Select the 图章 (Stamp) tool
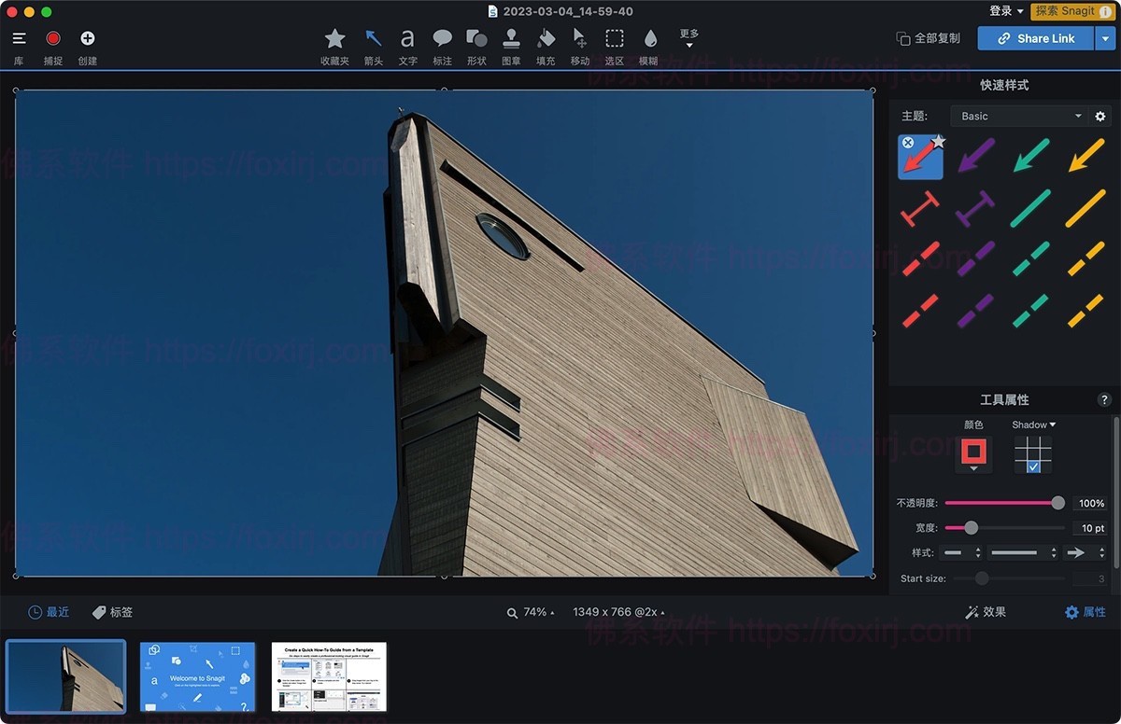 click(510, 39)
